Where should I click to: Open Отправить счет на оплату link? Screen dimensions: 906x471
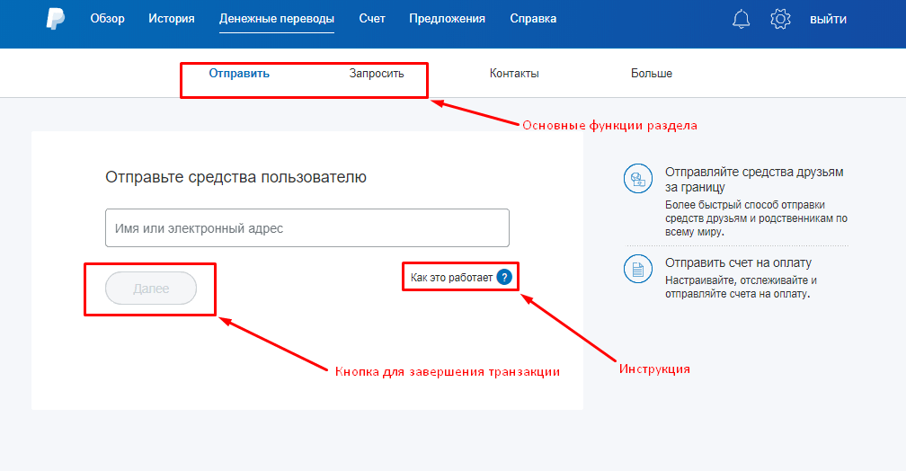(x=739, y=262)
